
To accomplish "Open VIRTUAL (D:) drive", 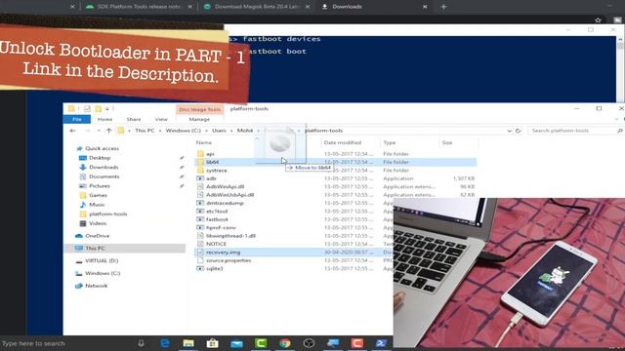I will pyautogui.click(x=102, y=260).
